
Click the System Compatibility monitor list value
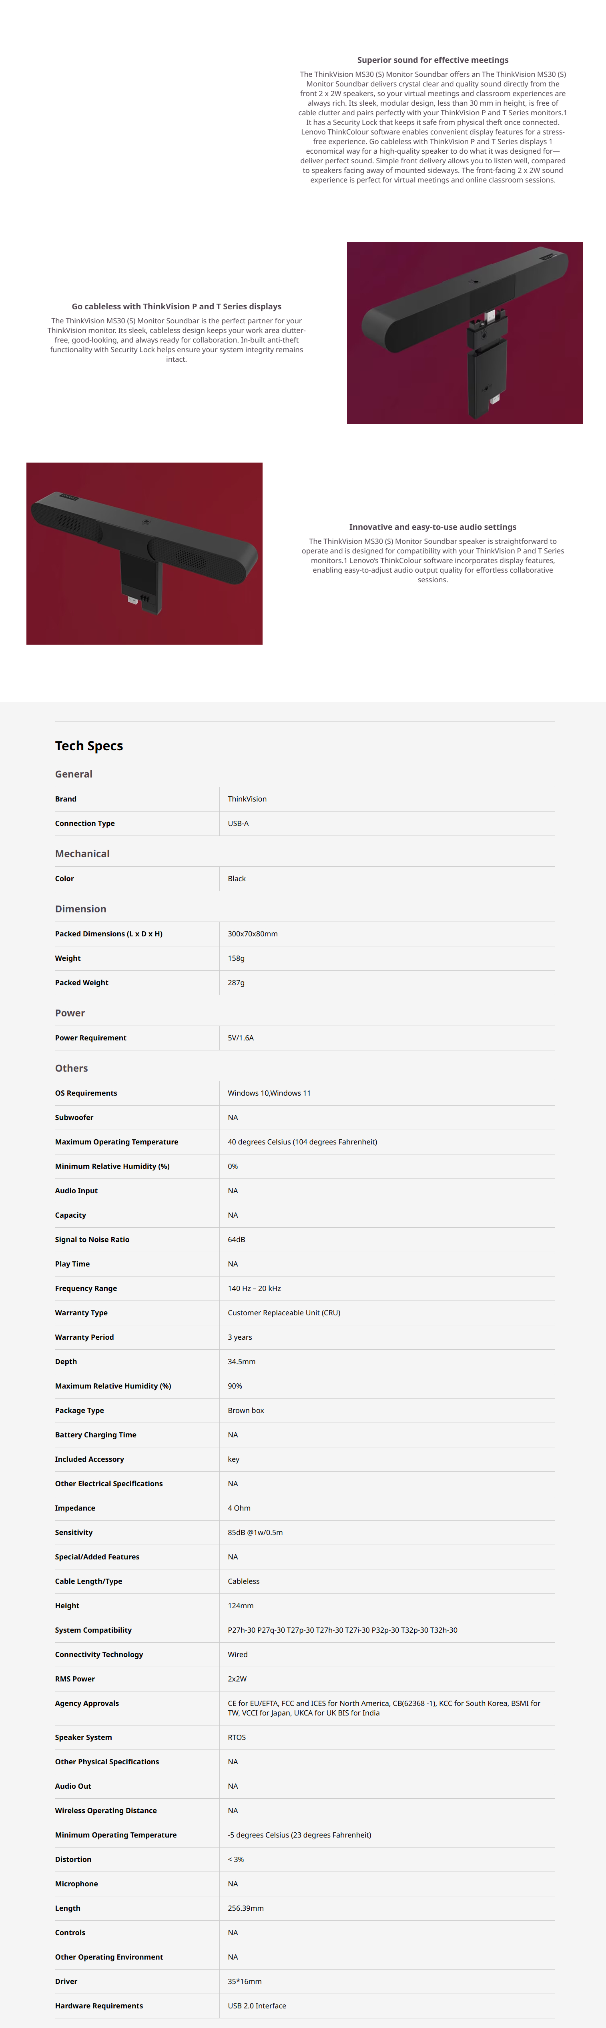[x=342, y=1629]
